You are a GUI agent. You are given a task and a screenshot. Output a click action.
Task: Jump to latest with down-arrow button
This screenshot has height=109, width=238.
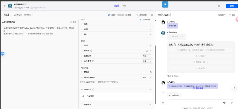[234, 88]
